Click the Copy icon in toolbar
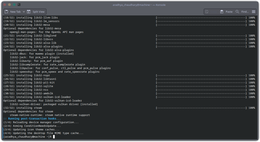Image resolution: width=260 pixels, height=142 pixels. [x=207, y=12]
